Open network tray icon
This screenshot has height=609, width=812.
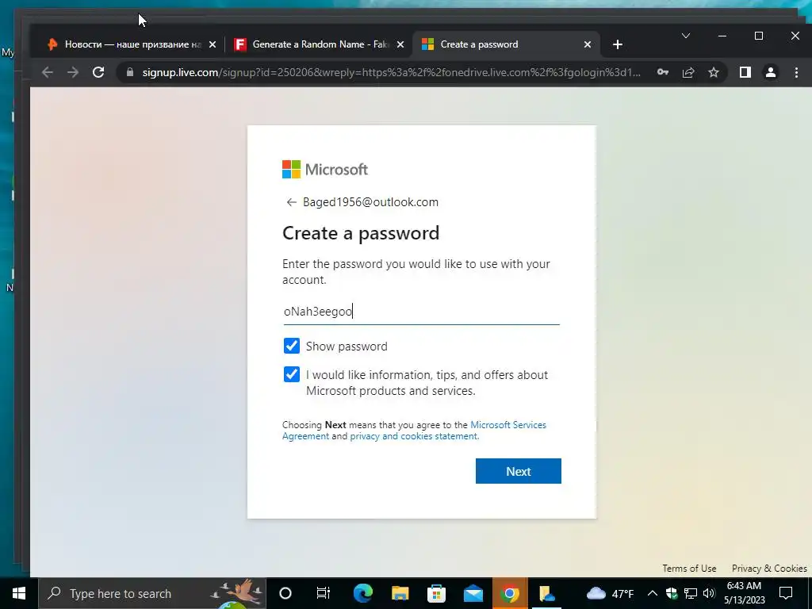(x=691, y=593)
